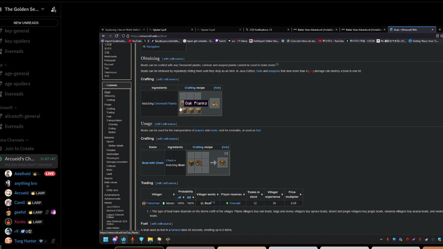Switch to Explaining Interval Width browser tab

[x=123, y=30]
